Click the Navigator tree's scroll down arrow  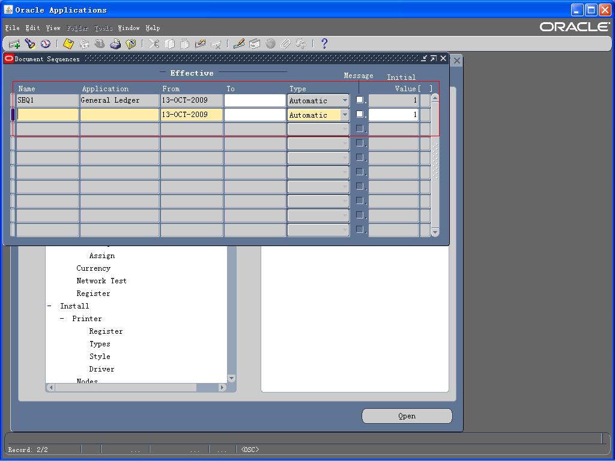[x=231, y=378]
